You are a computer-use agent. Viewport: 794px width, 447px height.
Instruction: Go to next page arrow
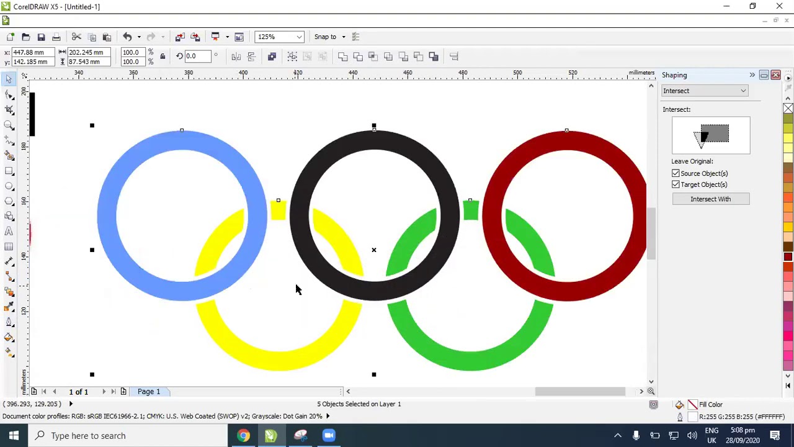click(104, 392)
